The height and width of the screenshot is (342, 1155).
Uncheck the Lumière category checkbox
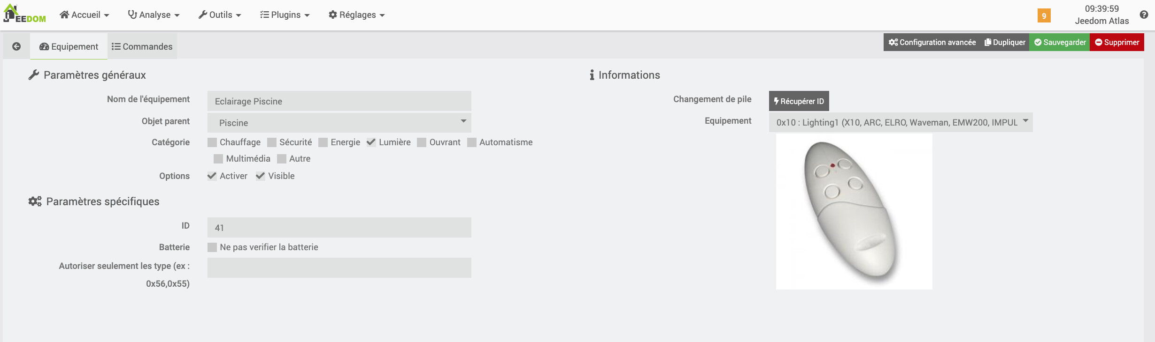coord(371,142)
